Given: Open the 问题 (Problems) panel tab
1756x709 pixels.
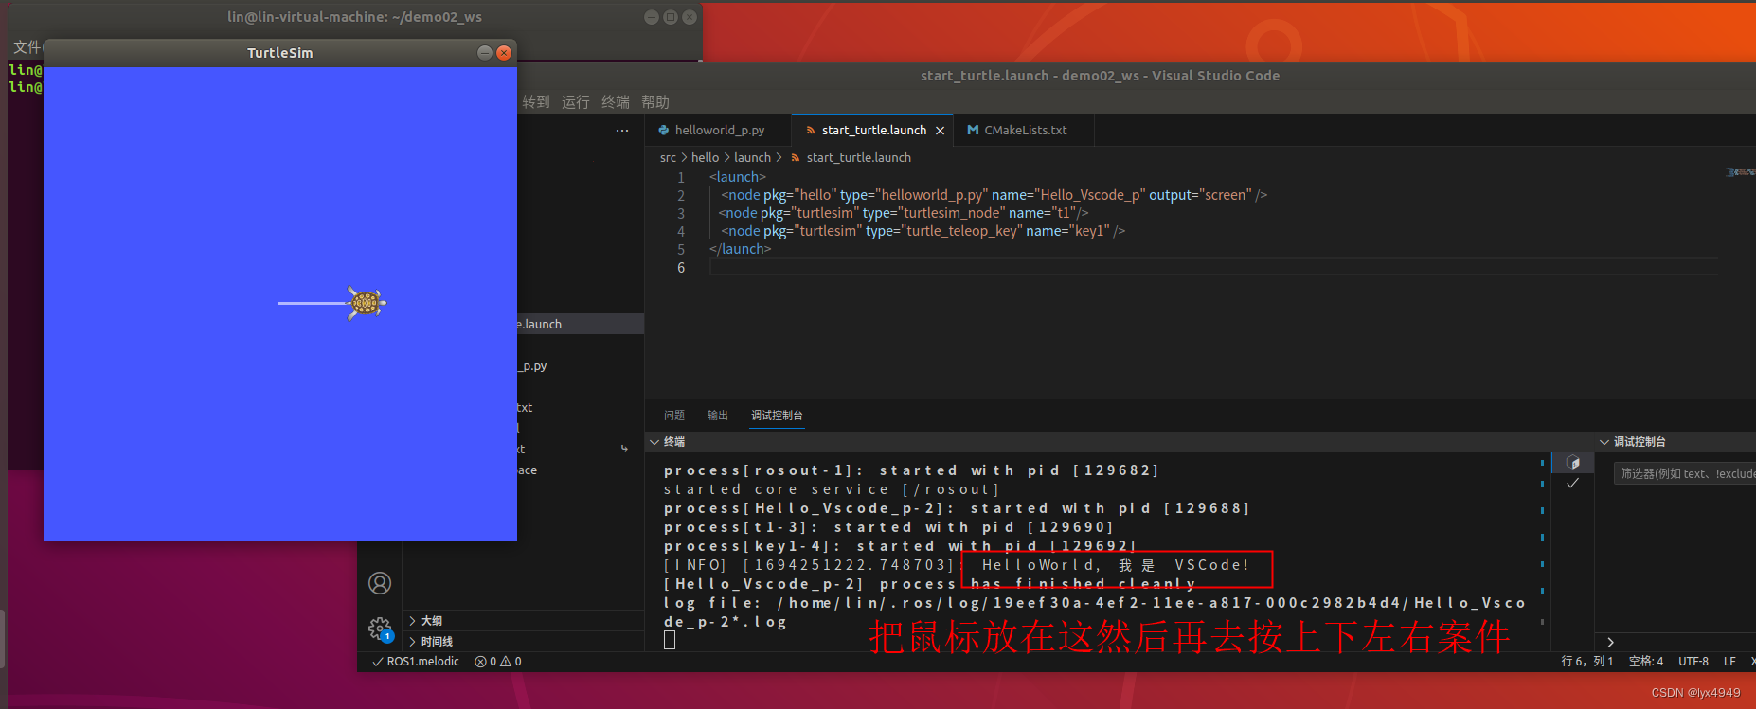Looking at the screenshot, I should point(674,416).
